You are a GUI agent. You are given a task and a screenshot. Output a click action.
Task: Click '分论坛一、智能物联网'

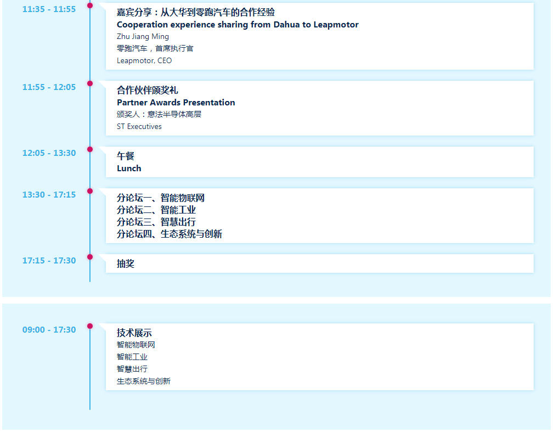click(161, 198)
